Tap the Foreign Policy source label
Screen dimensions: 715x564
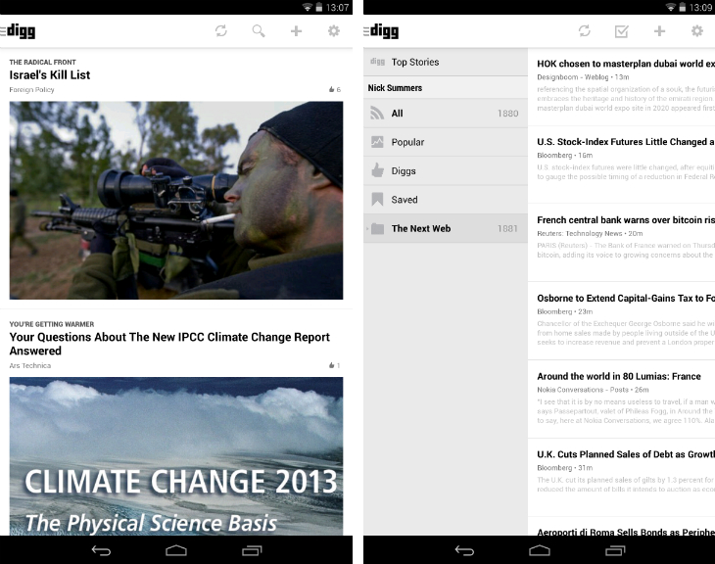pyautogui.click(x=31, y=90)
